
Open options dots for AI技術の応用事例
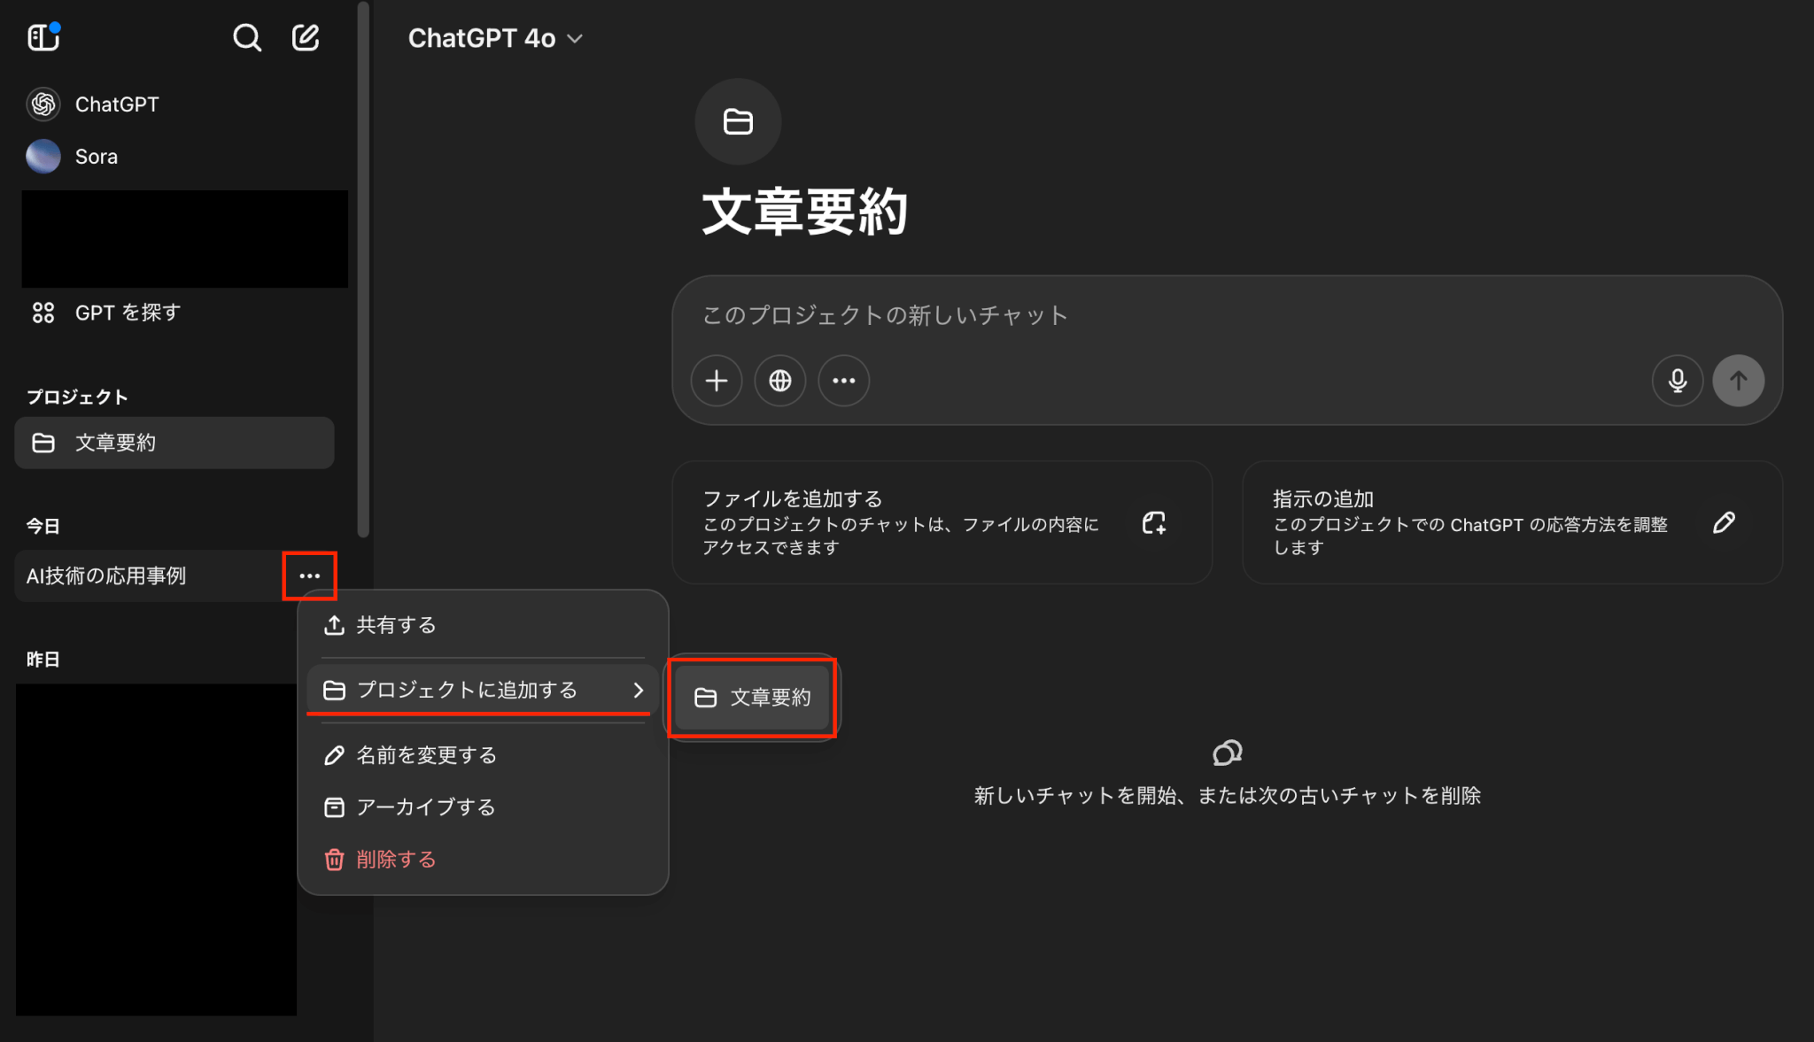(x=309, y=576)
